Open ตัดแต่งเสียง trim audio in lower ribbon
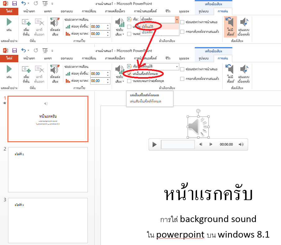This screenshot has height=245, width=281. click(55, 74)
